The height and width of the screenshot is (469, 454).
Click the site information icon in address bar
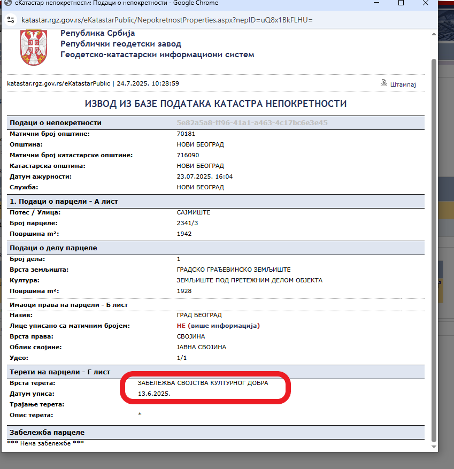(11, 20)
